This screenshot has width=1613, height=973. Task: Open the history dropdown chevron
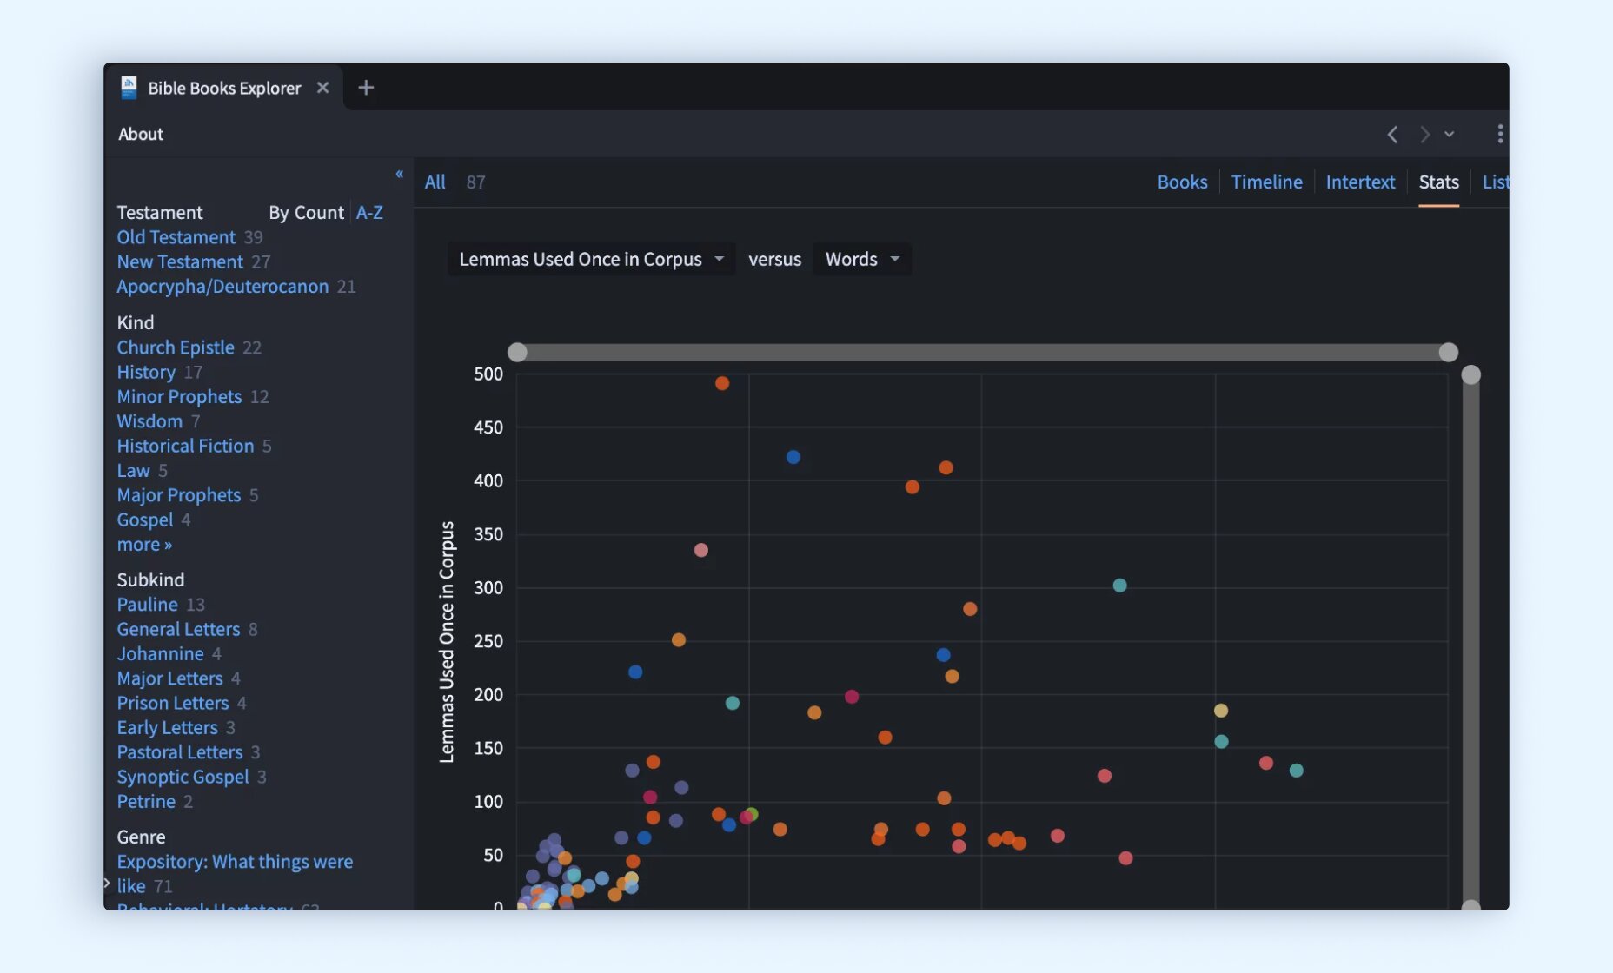(x=1449, y=135)
